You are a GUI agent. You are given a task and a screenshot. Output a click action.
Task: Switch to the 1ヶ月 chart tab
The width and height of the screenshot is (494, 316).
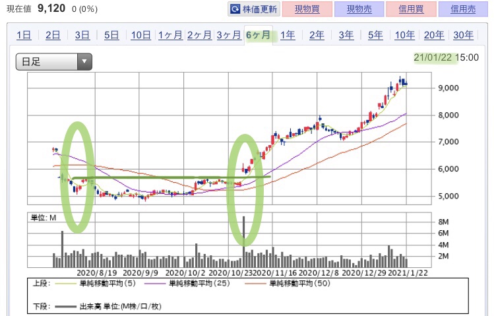click(170, 35)
